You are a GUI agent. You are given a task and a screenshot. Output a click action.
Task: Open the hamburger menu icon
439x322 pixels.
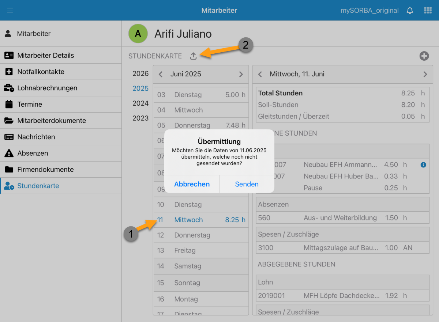click(x=10, y=10)
